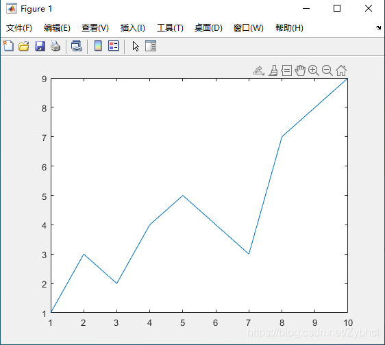Open file using the folder icon
385x345 pixels.
click(24, 46)
